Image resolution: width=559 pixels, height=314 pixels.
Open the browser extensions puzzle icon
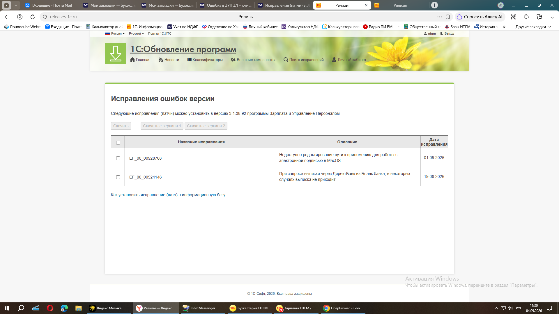pos(526,17)
